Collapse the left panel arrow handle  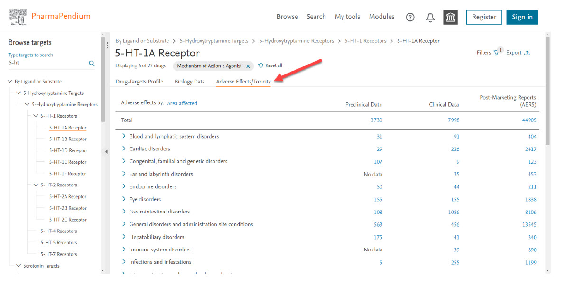coord(106,151)
